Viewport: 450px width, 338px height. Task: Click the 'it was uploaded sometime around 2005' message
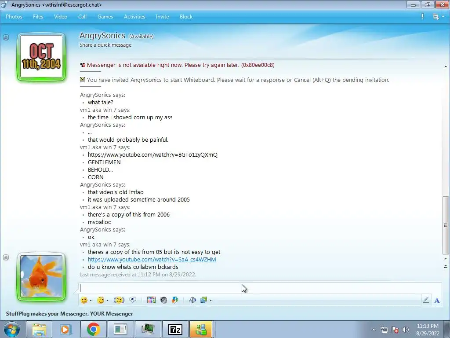pyautogui.click(x=138, y=199)
